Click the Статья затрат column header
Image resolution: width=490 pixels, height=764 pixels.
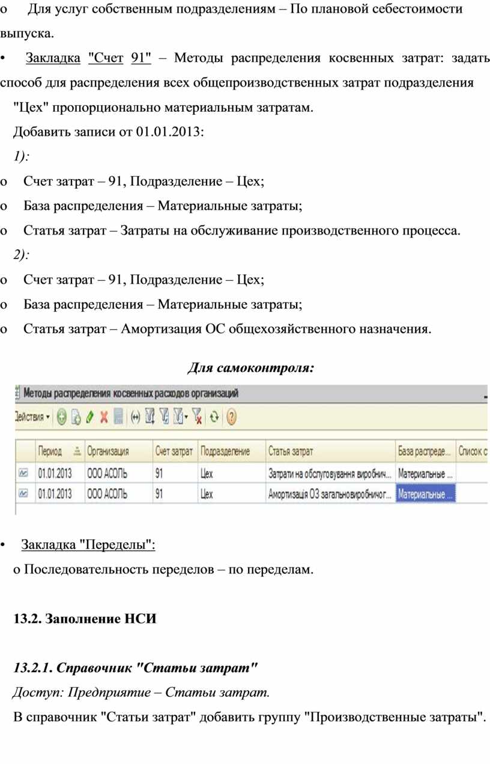coord(330,451)
